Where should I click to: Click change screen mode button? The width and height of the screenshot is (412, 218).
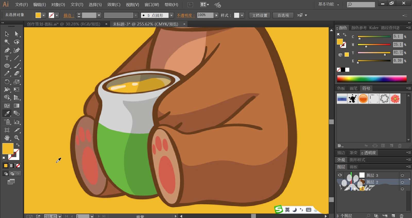(11, 182)
